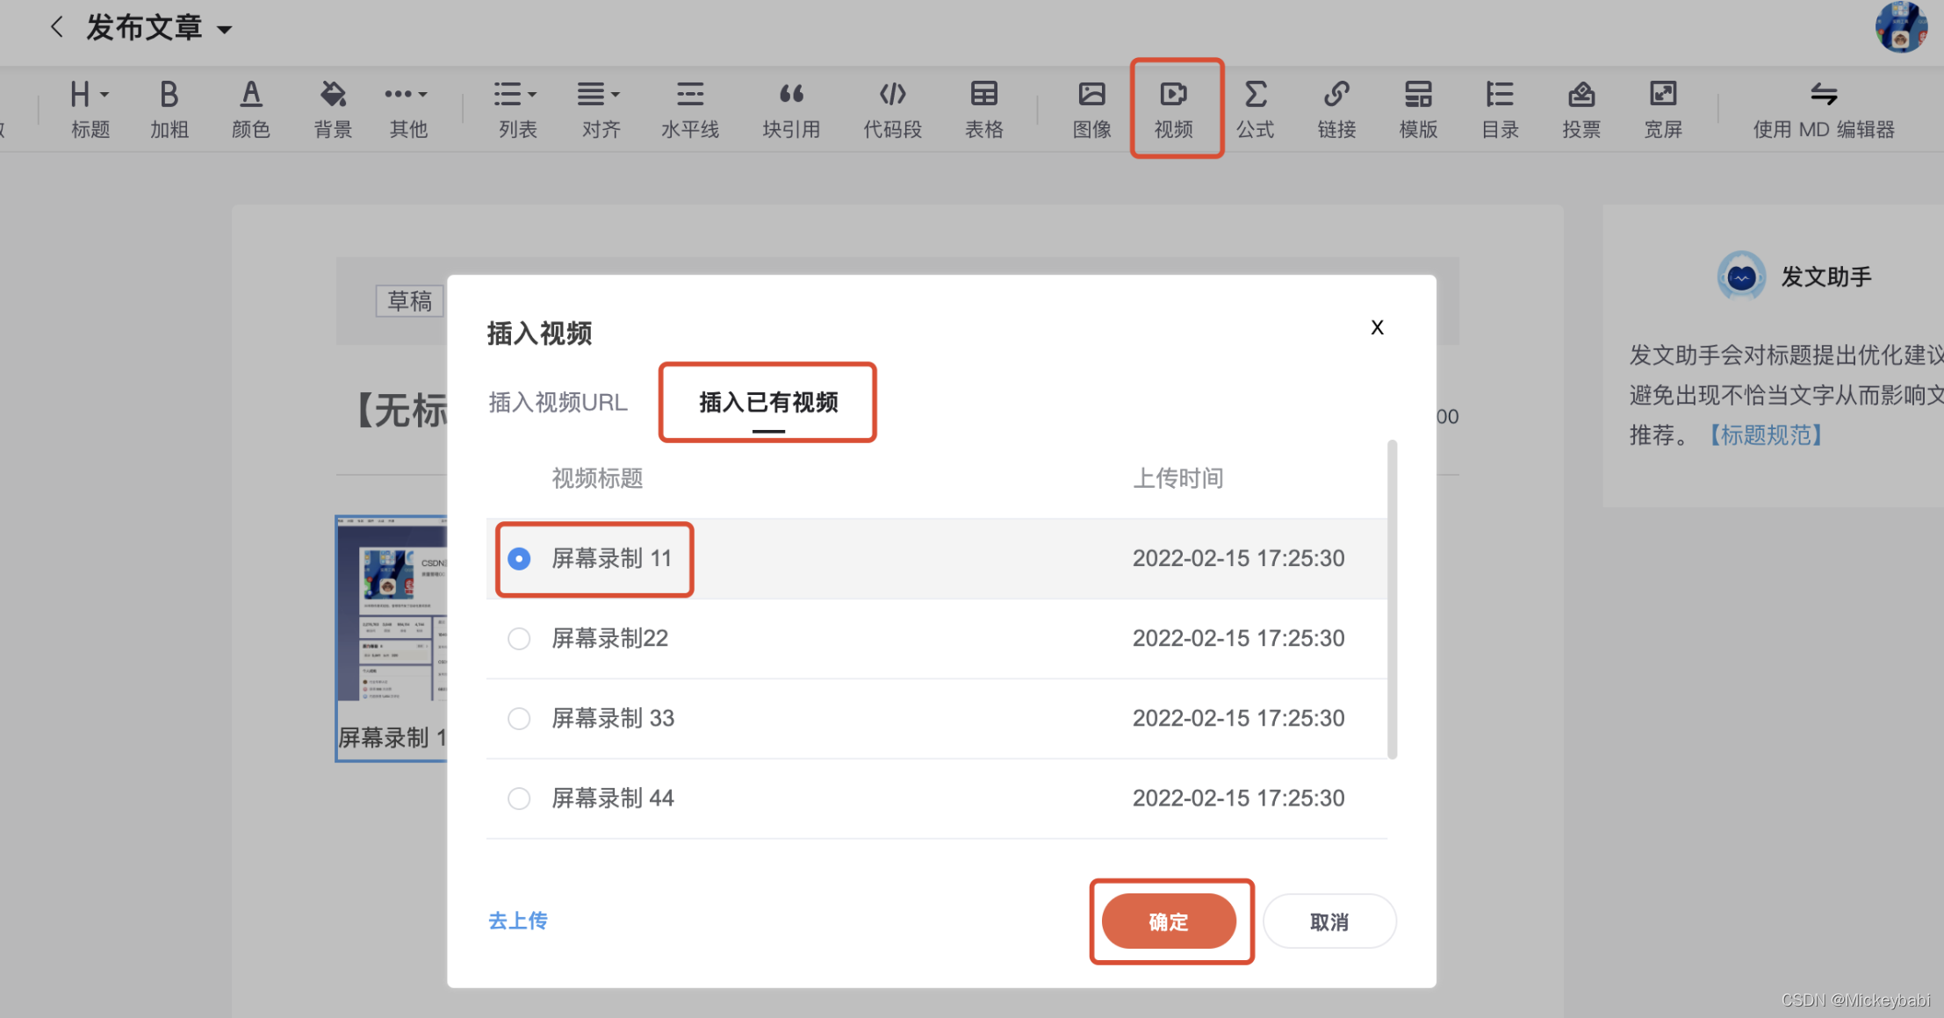Select the 屏幕录制22 radio button
Viewport: 1944px width, 1018px height.
pos(519,638)
